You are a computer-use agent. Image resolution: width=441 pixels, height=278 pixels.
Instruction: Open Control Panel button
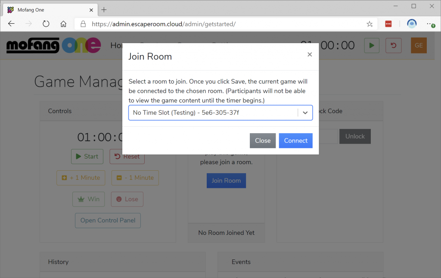coord(108,220)
